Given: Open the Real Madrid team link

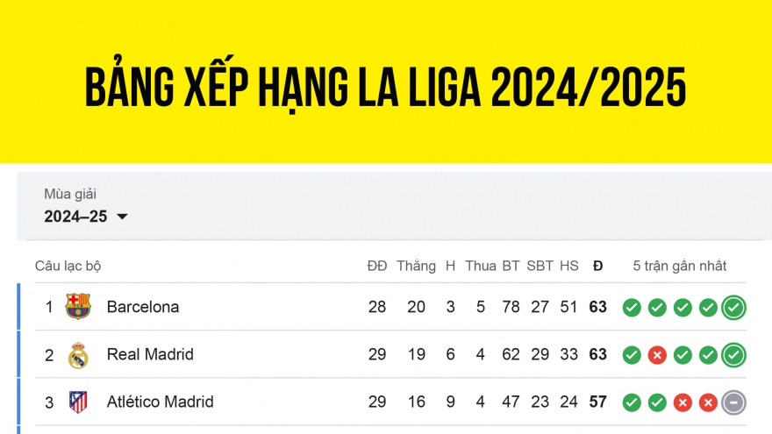Looking at the screenshot, I should (x=150, y=354).
